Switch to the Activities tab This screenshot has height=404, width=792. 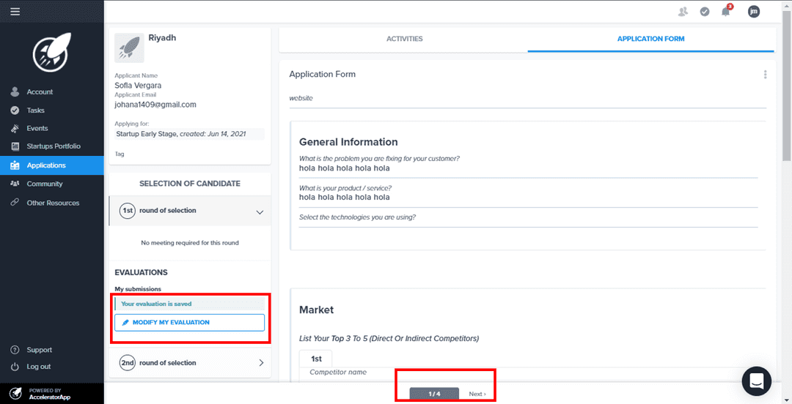click(x=404, y=39)
